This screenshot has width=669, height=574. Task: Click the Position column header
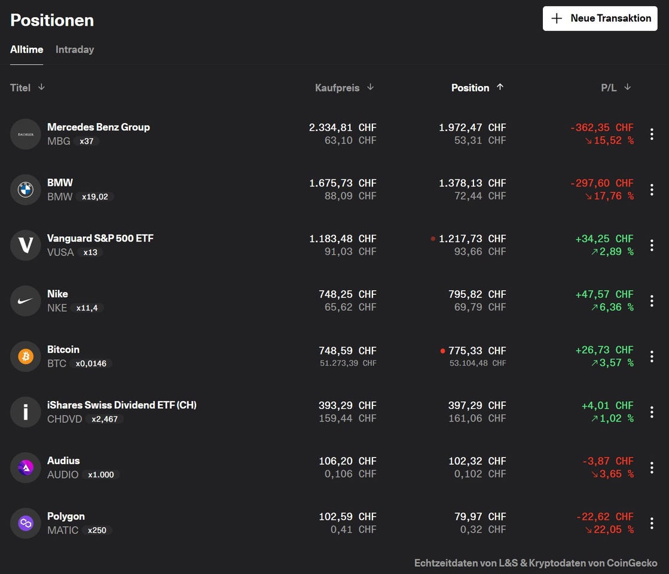[x=470, y=88]
